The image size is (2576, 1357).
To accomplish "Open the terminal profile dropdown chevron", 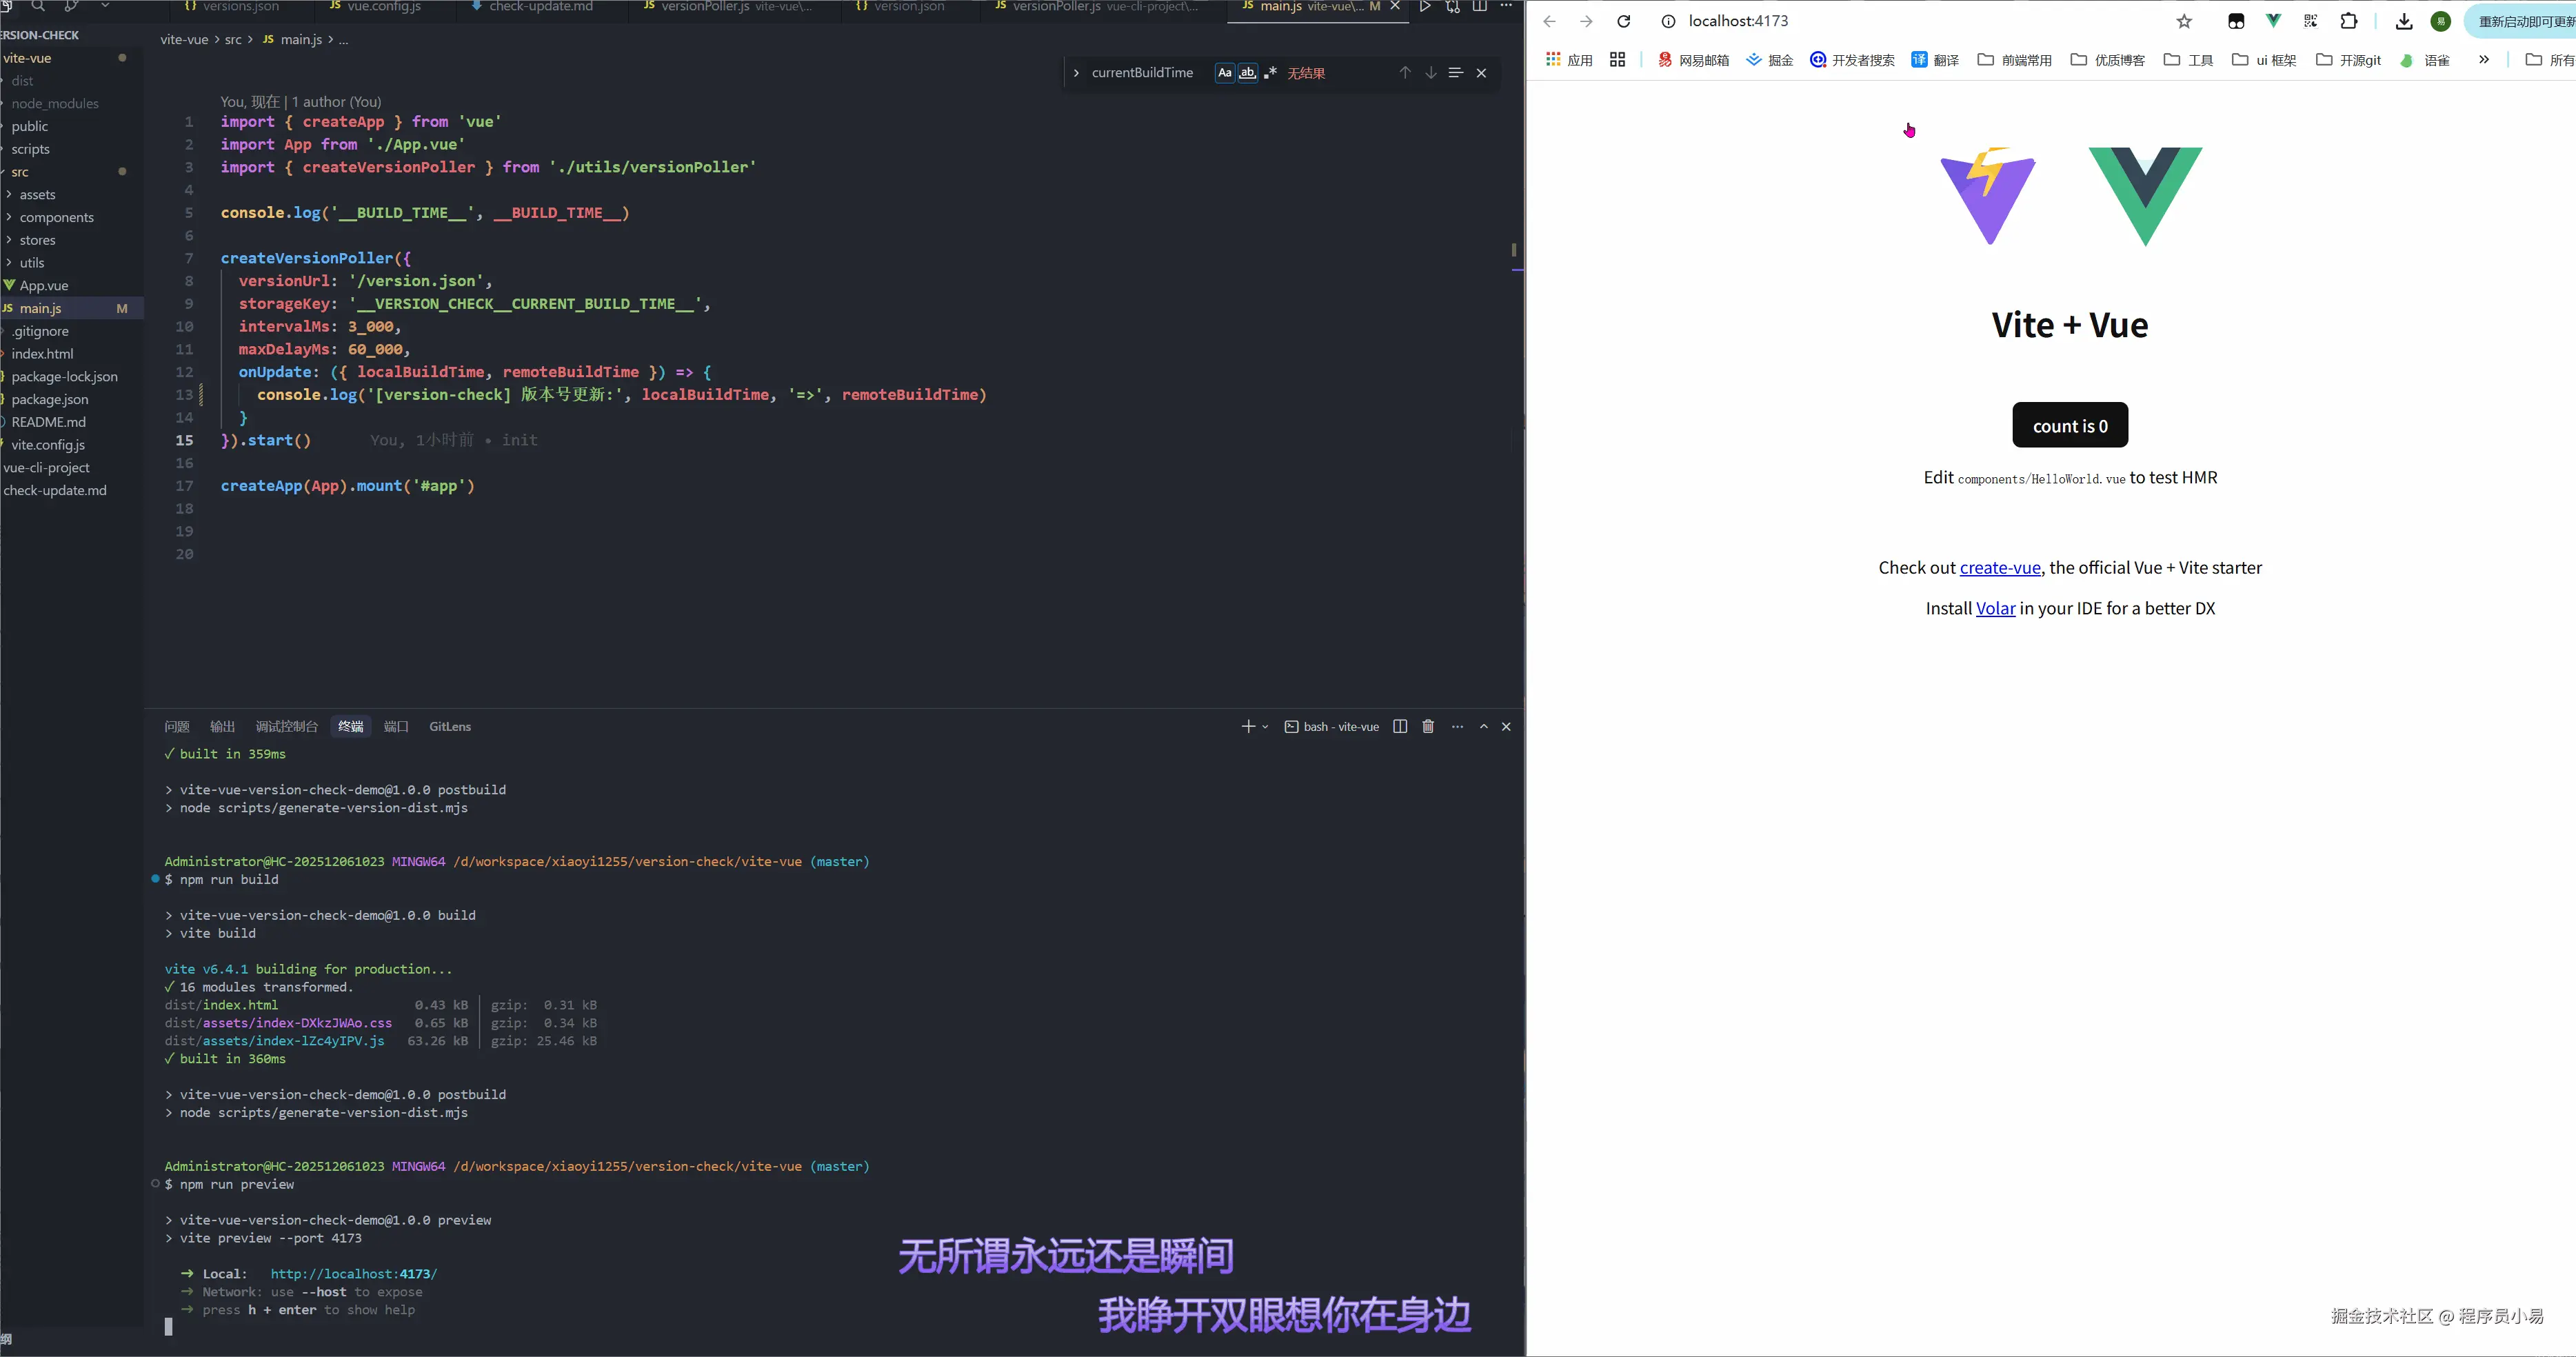I will pyautogui.click(x=1266, y=727).
